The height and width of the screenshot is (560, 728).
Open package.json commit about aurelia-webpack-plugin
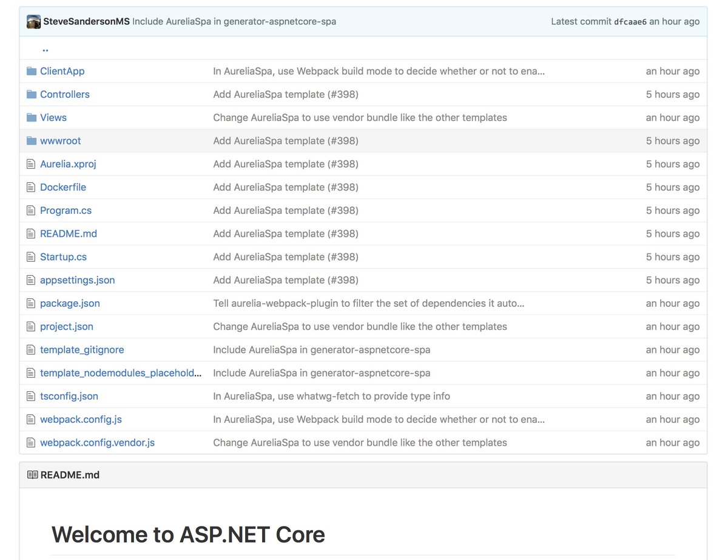point(369,303)
